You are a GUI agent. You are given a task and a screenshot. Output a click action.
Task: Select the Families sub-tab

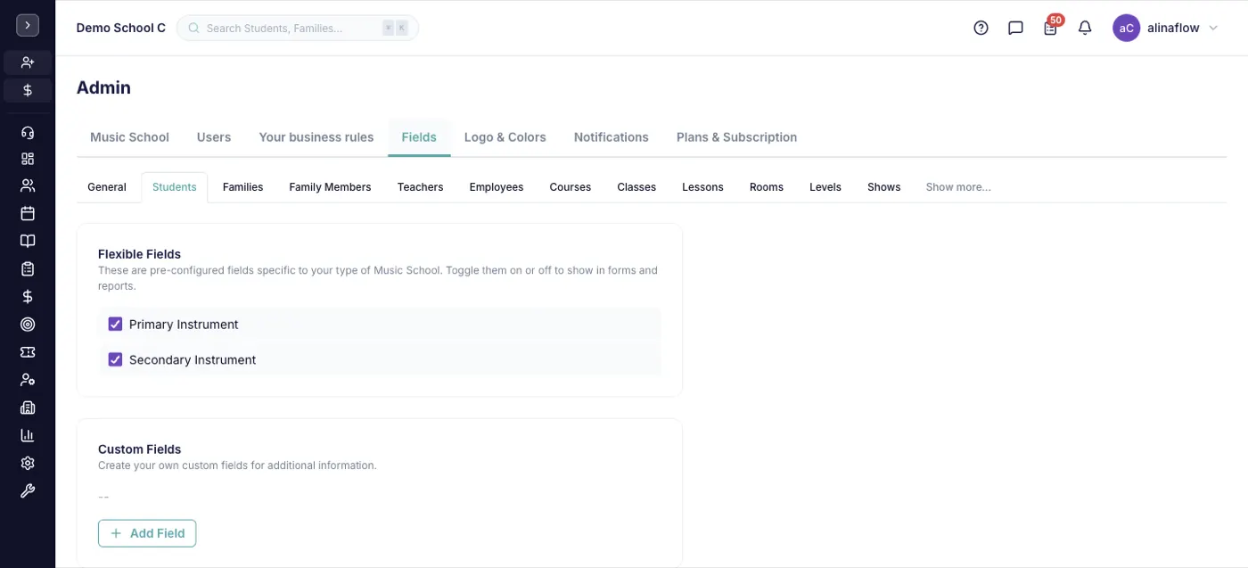pyautogui.click(x=242, y=187)
